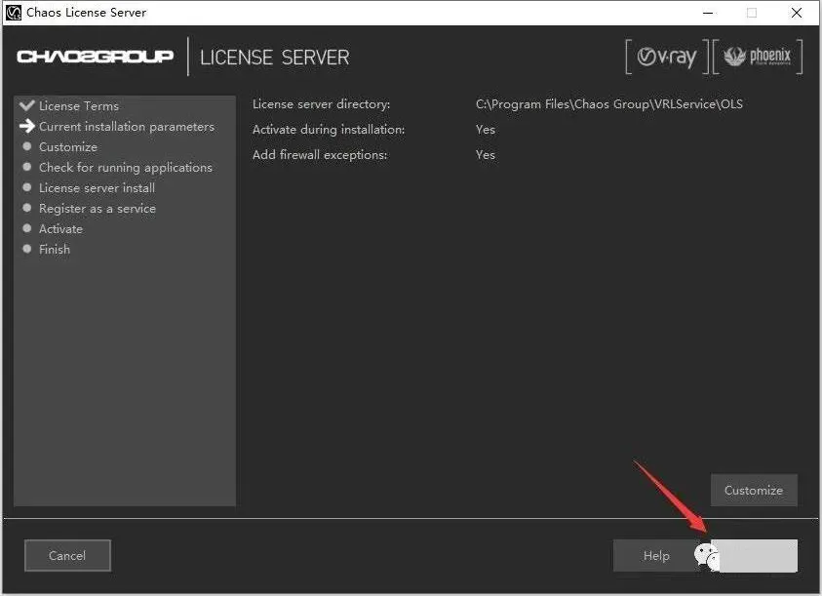
Task: Click the Customize button
Action: pos(754,490)
